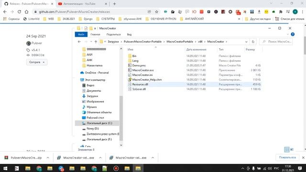Image resolution: width=306 pixels, height=172 pixels.
Task: Click MacroCreatorPortable in the breadcrumb path
Action: 180,42
